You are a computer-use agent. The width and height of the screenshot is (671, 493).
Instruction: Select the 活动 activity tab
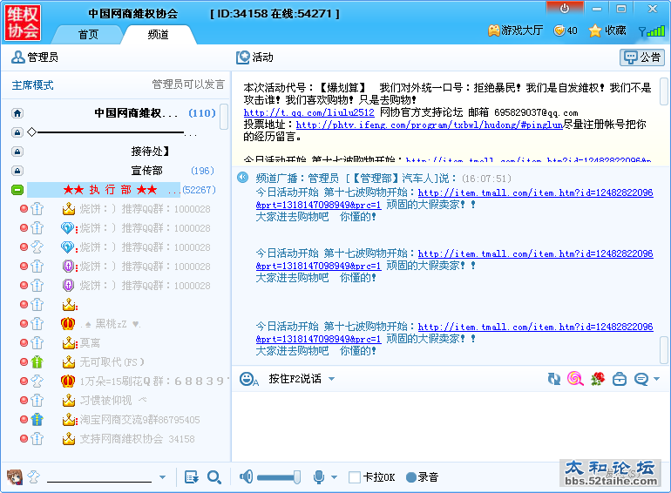click(x=254, y=57)
